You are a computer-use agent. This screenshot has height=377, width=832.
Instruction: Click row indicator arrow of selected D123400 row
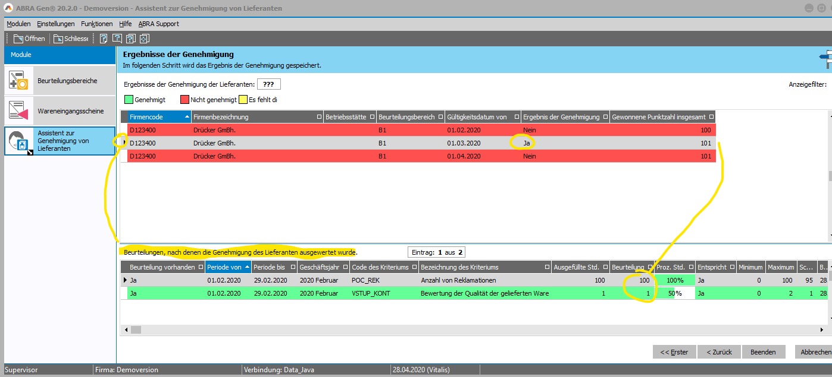tap(124, 143)
